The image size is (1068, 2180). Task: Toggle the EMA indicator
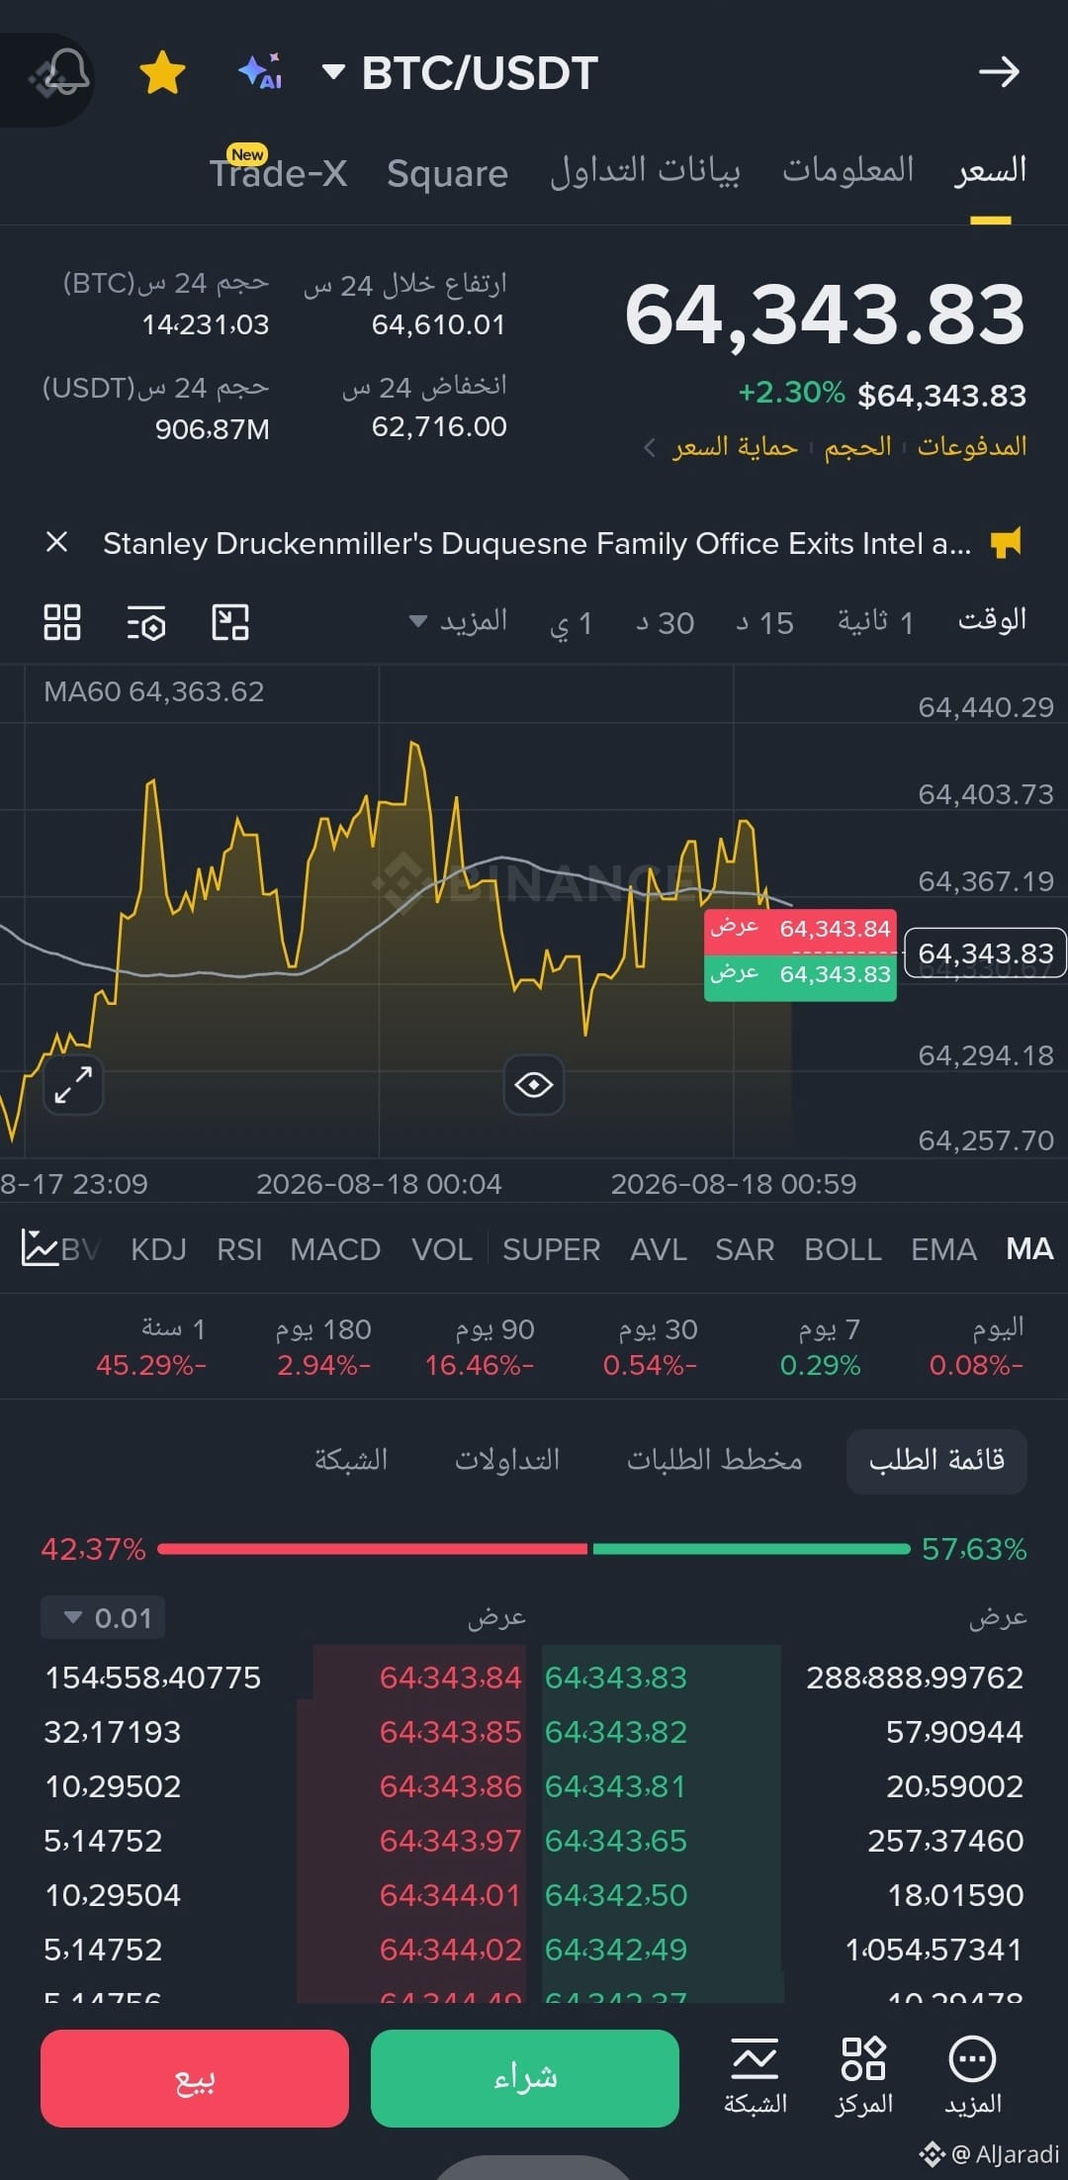pos(943,1249)
